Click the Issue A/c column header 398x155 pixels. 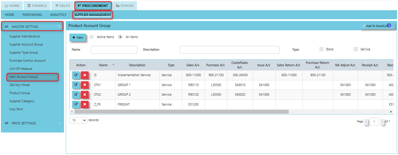(264, 65)
